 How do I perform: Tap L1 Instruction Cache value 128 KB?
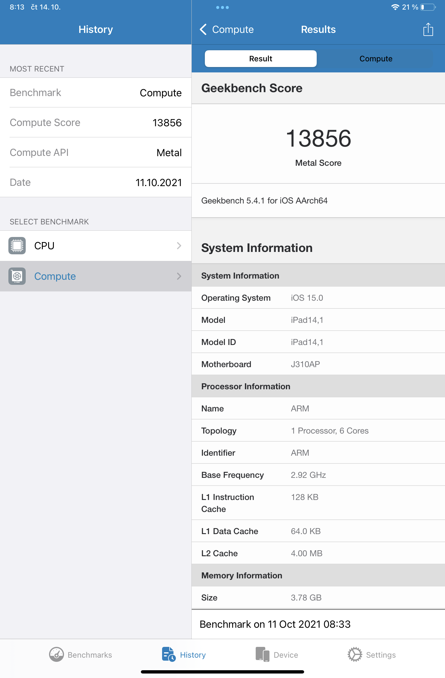tap(305, 497)
